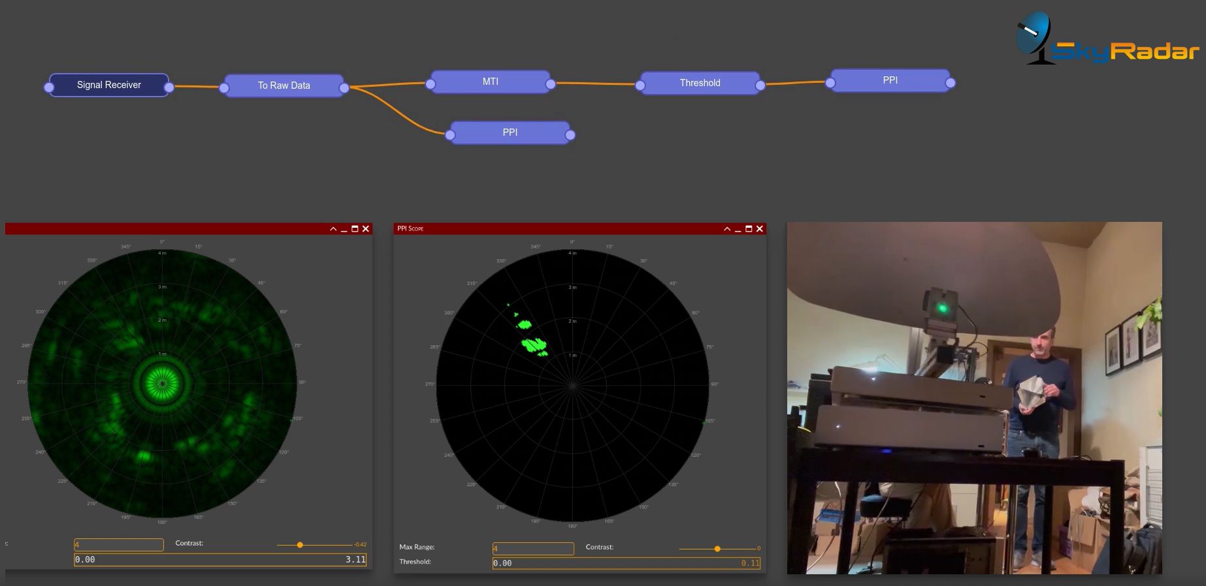Click the Max Range input field
This screenshot has height=586, width=1206.
pos(533,549)
